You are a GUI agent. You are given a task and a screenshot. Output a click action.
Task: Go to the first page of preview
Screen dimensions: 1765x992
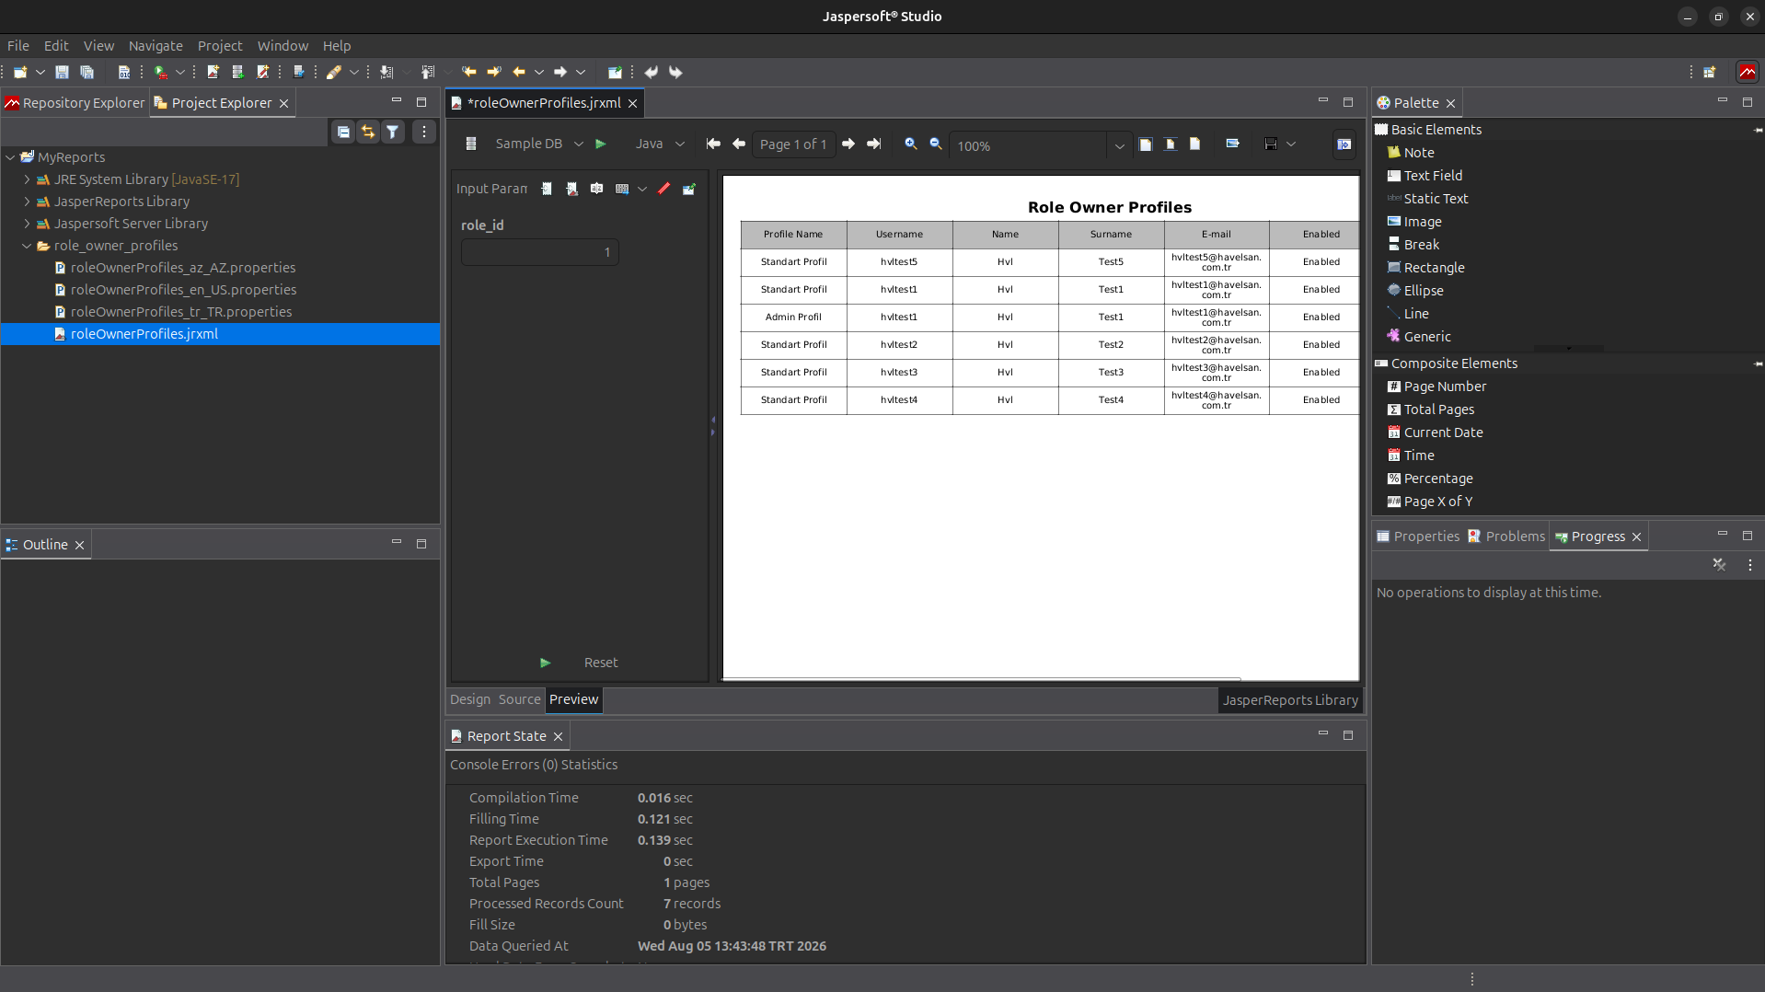coord(713,144)
